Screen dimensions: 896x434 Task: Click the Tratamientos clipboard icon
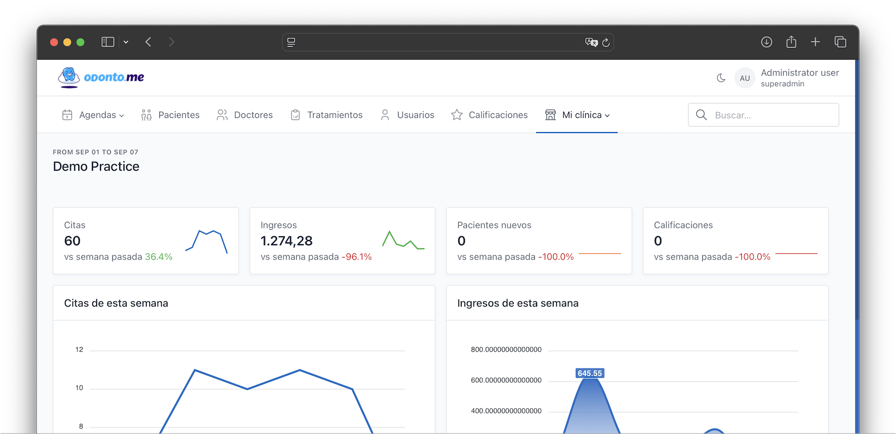(295, 115)
